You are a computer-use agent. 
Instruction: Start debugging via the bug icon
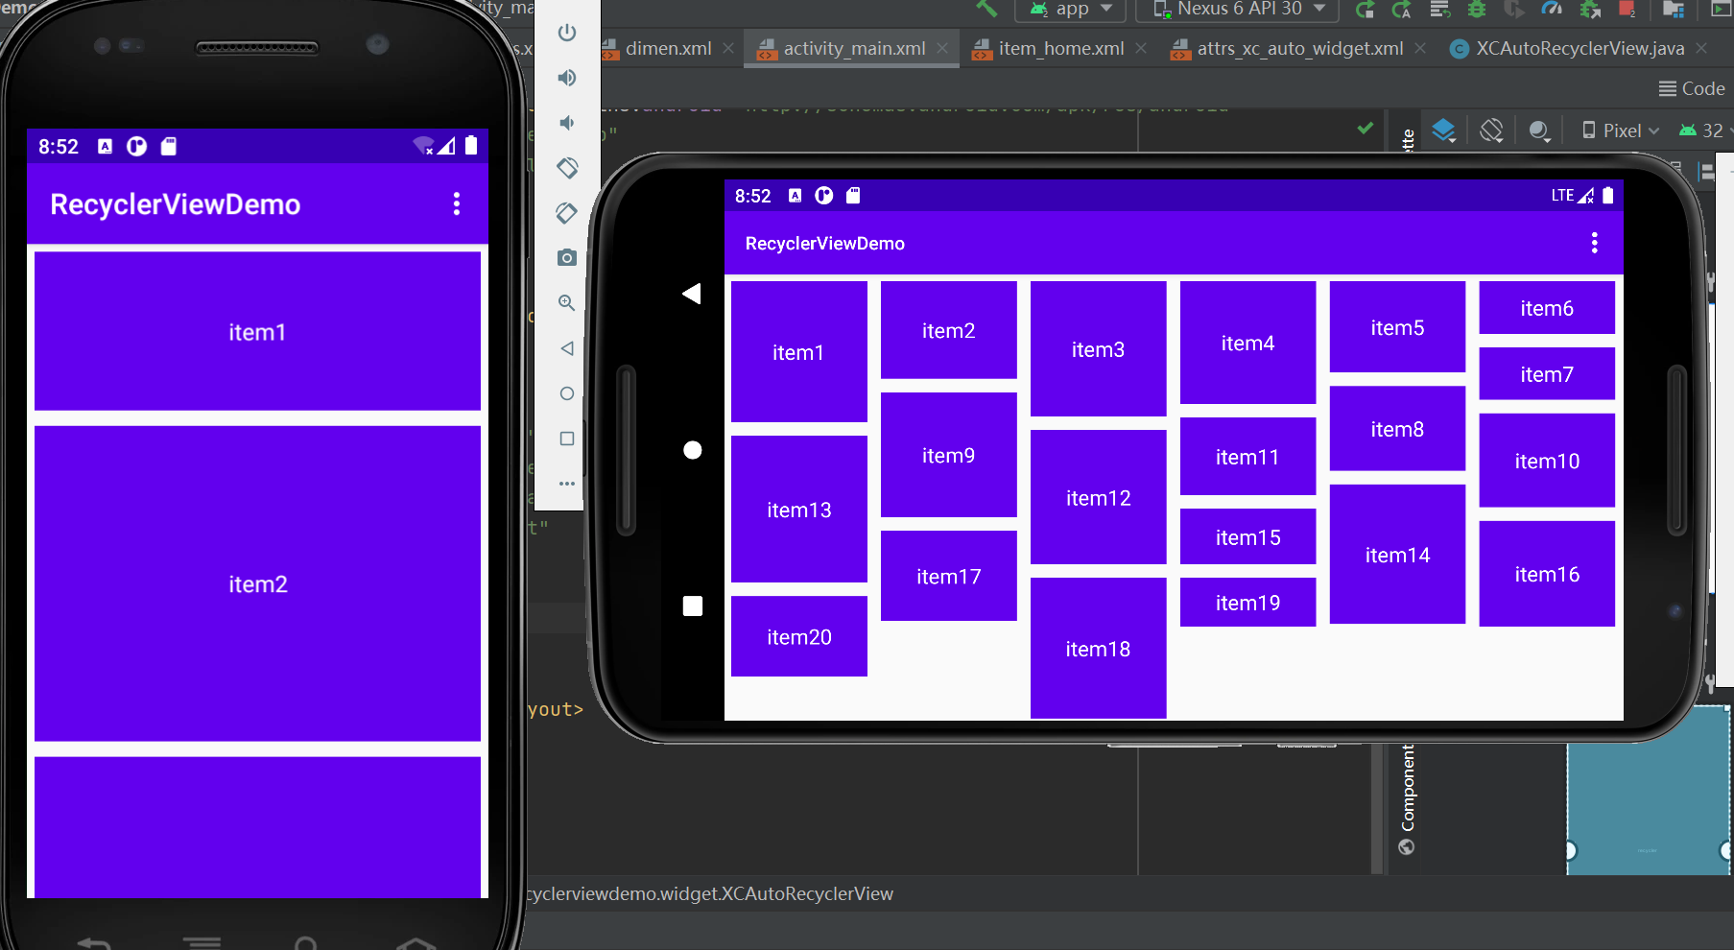tap(1476, 10)
